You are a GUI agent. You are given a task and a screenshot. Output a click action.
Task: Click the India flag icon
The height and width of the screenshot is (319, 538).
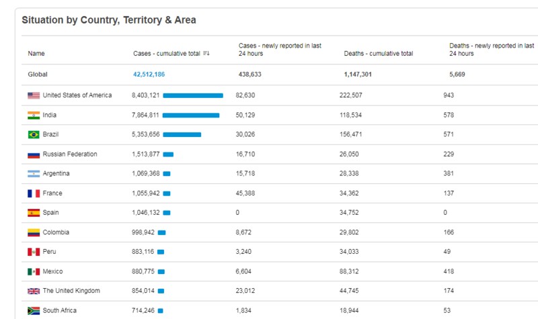click(34, 115)
